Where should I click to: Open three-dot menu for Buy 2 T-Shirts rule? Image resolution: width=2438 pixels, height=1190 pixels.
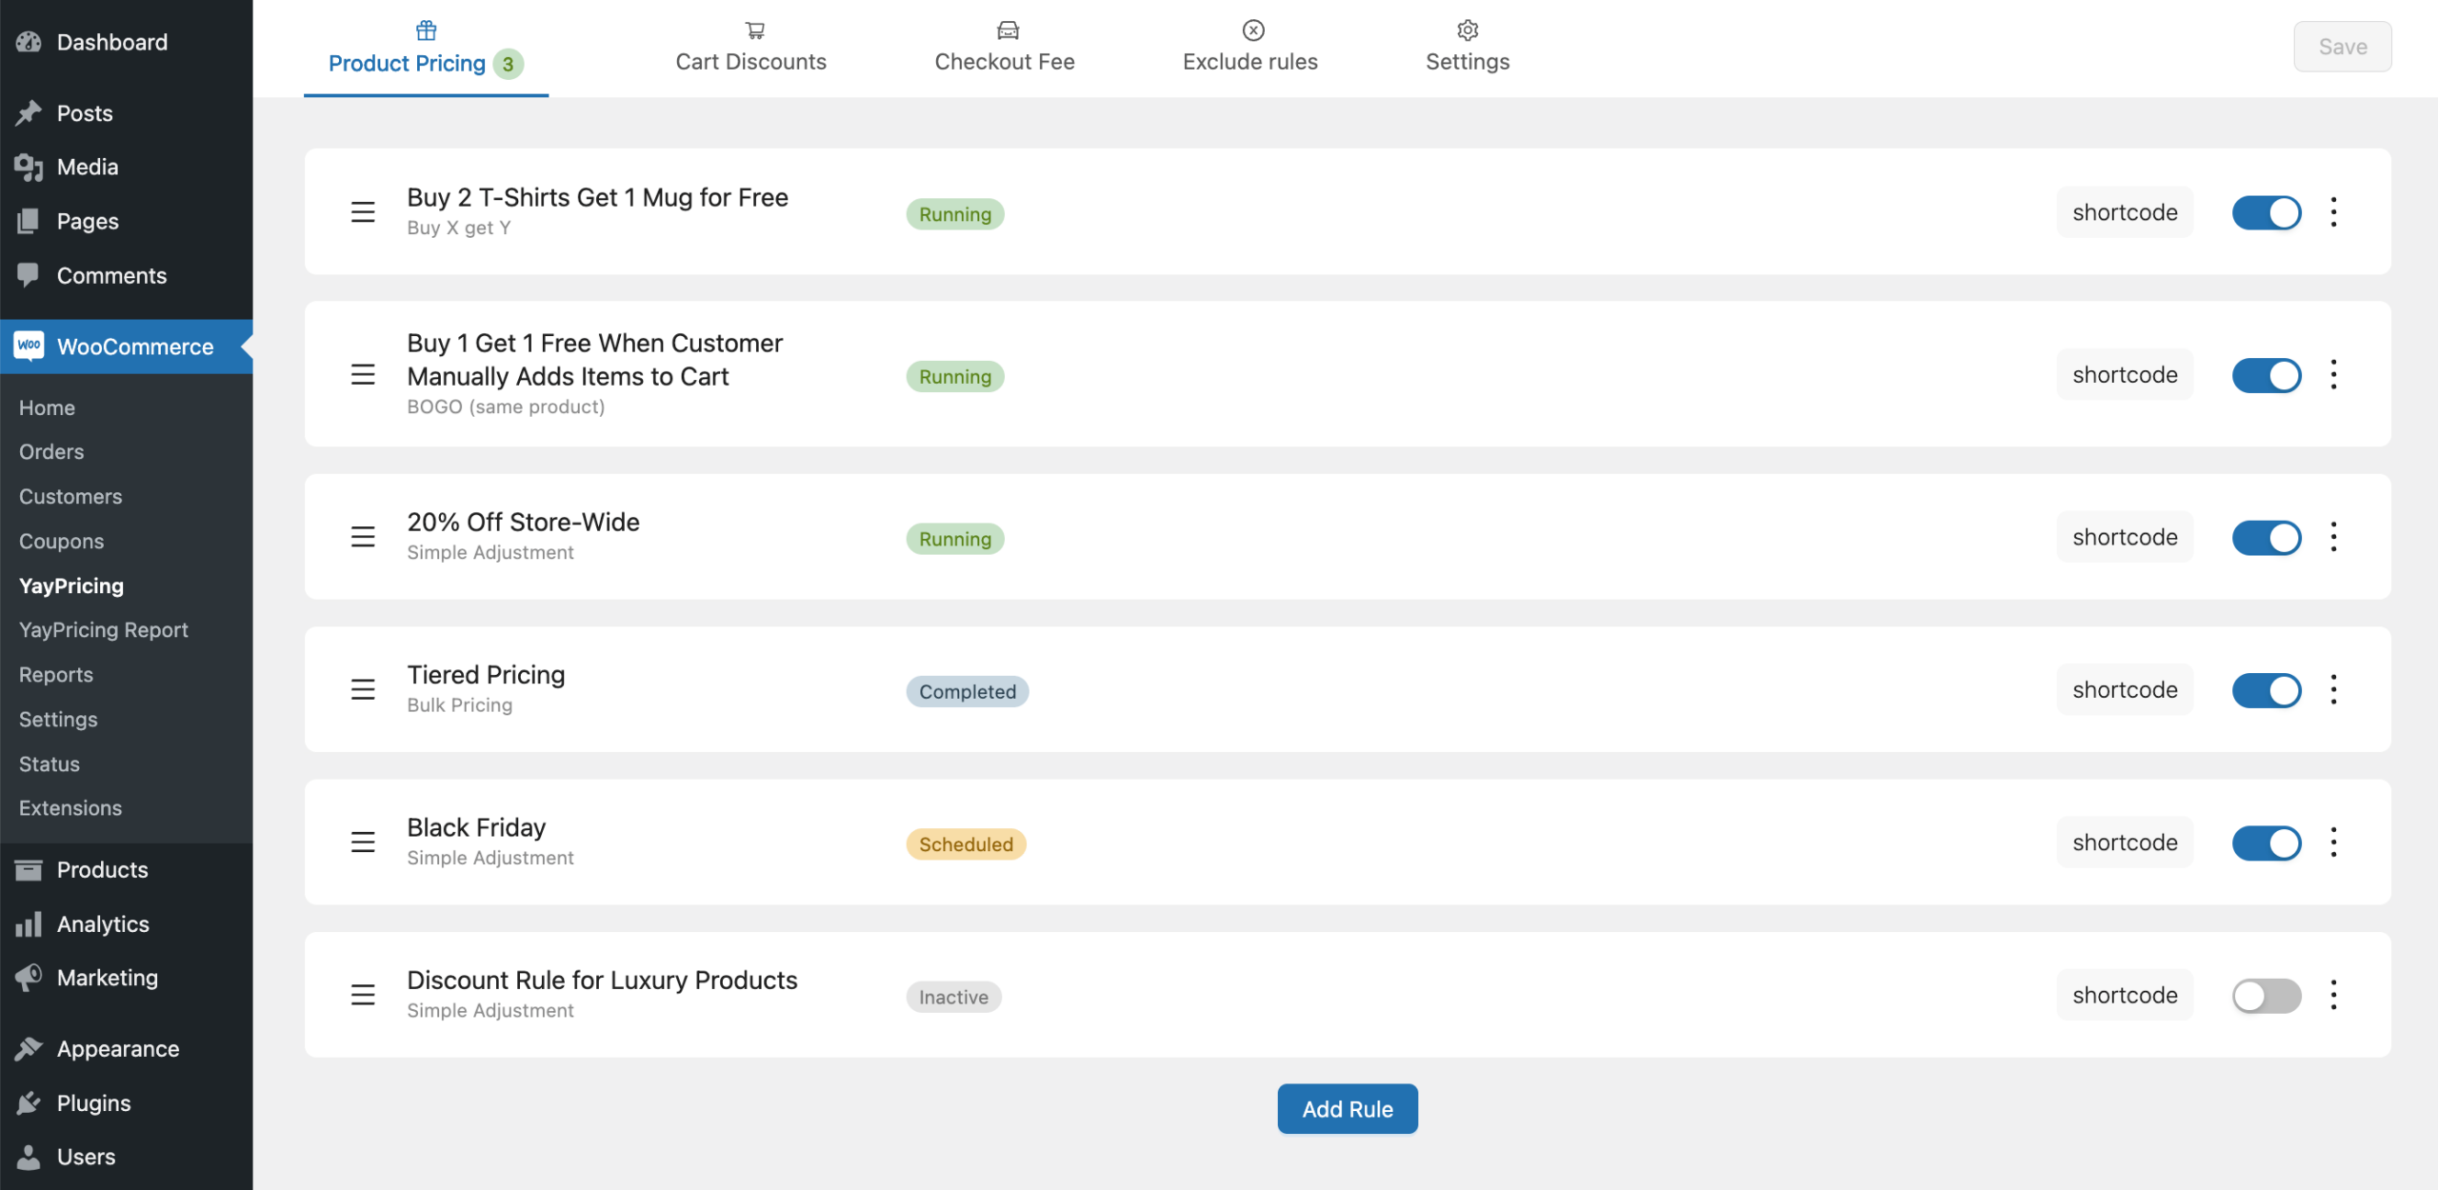tap(2333, 212)
